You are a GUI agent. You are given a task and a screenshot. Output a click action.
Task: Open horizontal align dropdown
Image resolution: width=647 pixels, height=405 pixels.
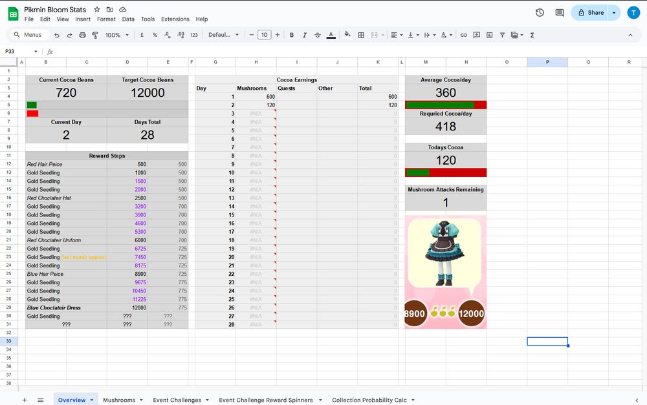click(397, 35)
